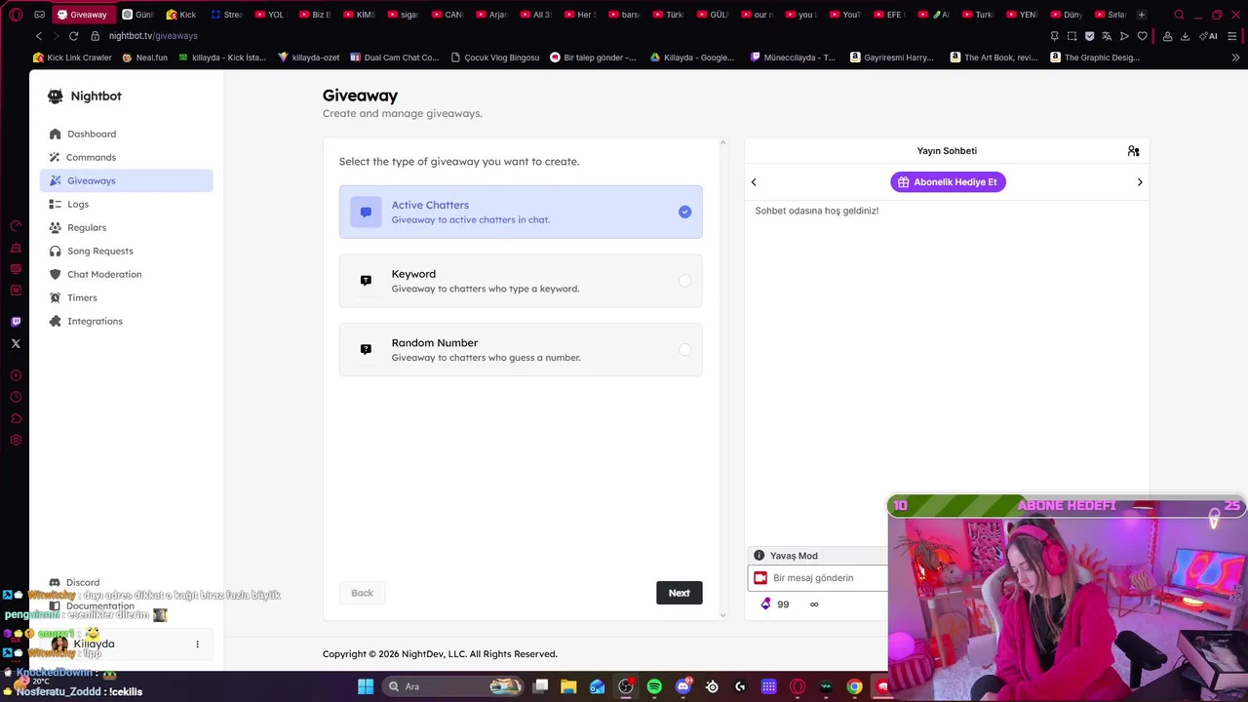
Task: Select Giveaways in the Nightbot sidebar
Action: [126, 180]
